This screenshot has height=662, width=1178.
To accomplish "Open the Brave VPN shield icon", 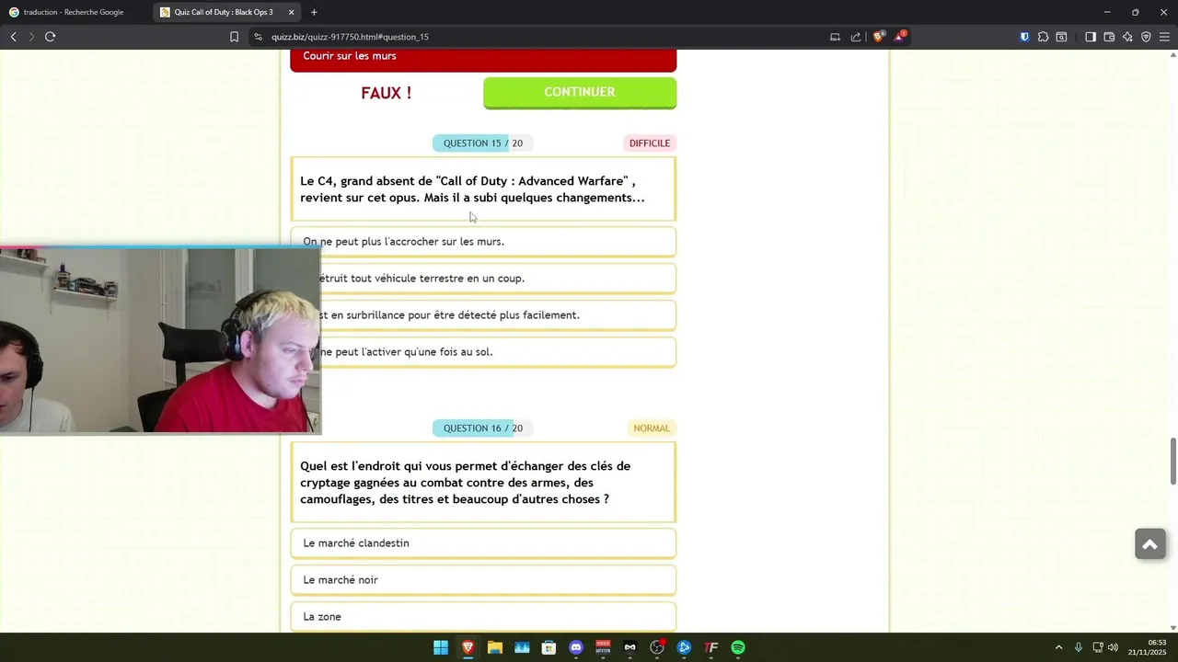I will 1146,37.
